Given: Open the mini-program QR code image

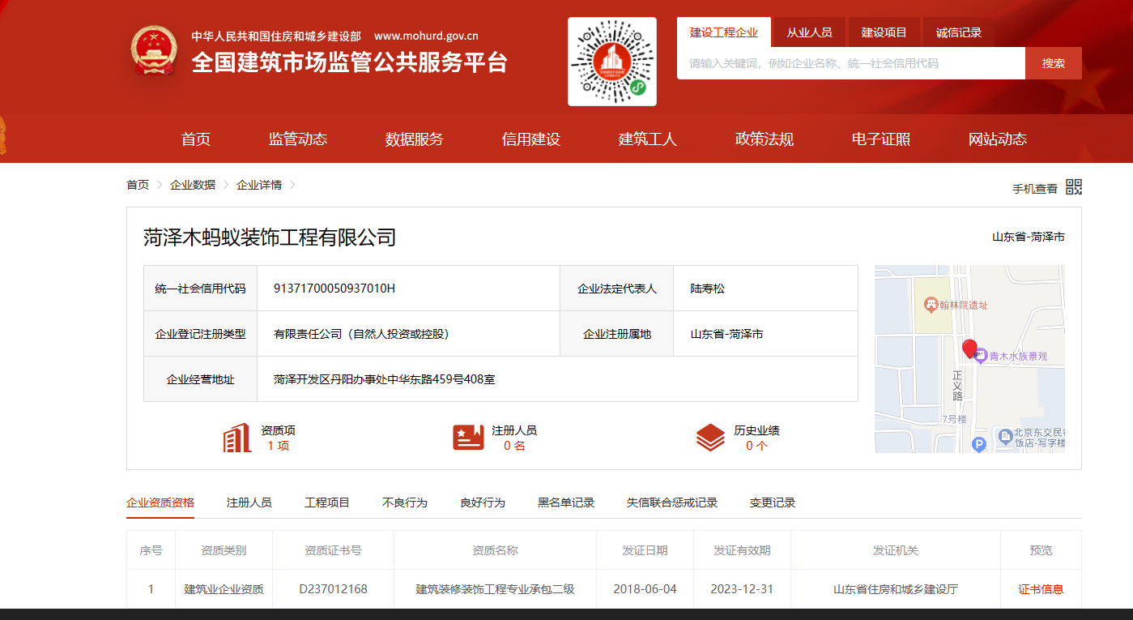Looking at the screenshot, I should 612,62.
